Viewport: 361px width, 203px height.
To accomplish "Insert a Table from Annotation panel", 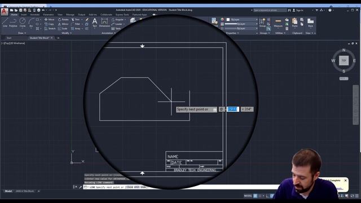I will [x=116, y=29].
